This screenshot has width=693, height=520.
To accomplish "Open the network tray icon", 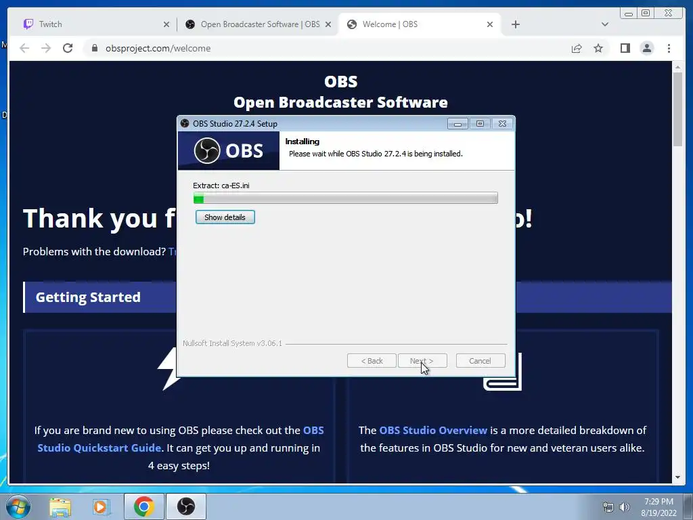I will (608, 507).
